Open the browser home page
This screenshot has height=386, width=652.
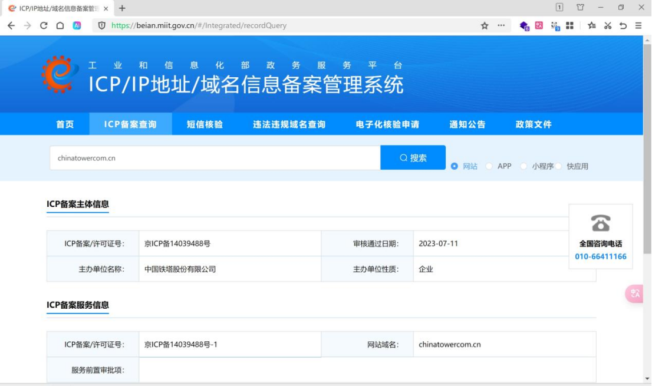(x=60, y=26)
